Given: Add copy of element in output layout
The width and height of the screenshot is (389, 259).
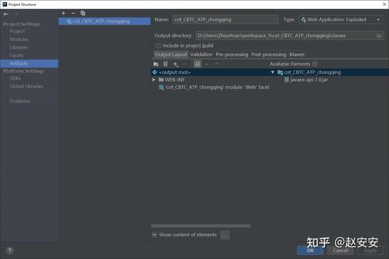Looking at the screenshot, I should pos(176,64).
